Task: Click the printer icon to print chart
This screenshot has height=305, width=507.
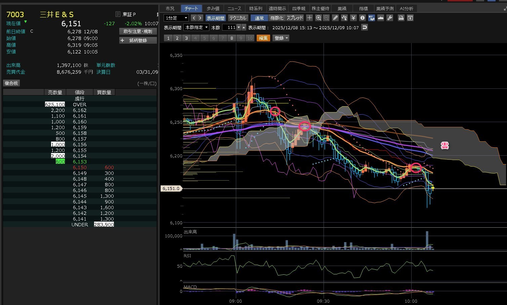Action: click(401, 18)
